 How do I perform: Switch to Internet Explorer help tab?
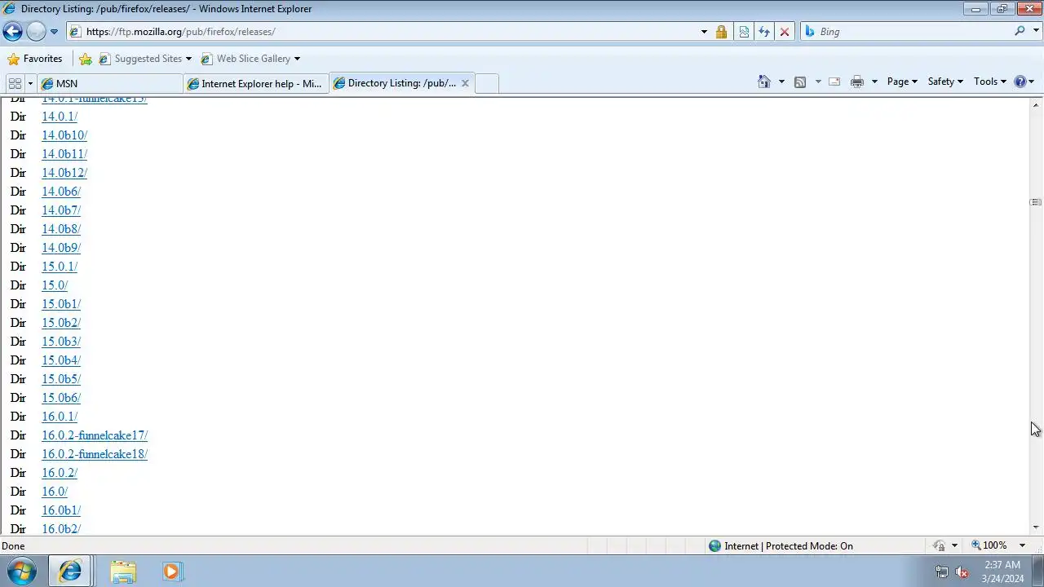256,83
